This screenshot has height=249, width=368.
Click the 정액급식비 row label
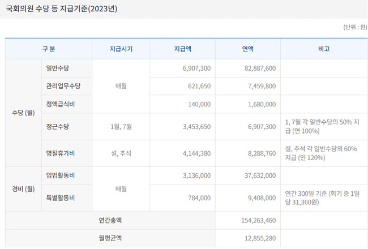(60, 104)
